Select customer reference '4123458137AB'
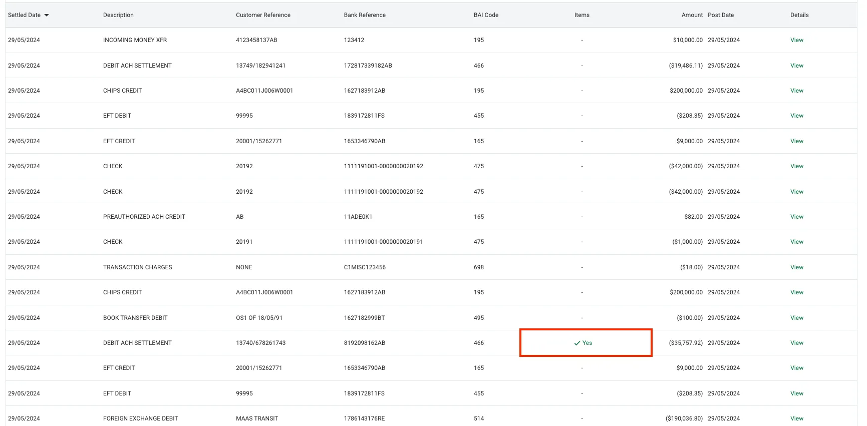The height and width of the screenshot is (426, 867). click(256, 40)
